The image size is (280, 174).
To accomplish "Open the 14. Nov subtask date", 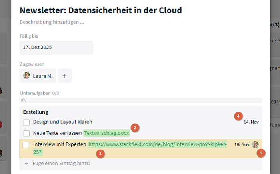I will [251, 122].
